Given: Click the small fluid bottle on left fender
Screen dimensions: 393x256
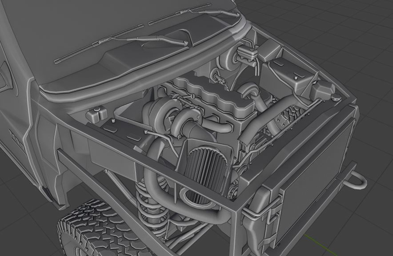Looking at the screenshot, I should click(x=97, y=115).
